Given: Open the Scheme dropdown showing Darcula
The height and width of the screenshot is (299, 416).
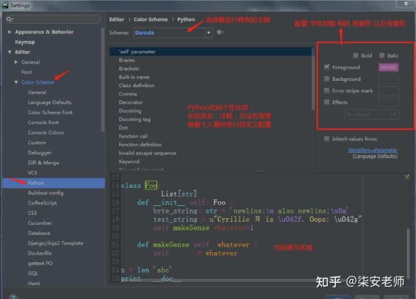Looking at the screenshot, I should pos(173,33).
